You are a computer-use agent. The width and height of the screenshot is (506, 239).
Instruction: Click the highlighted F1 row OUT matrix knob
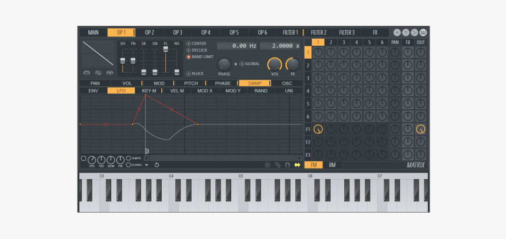click(x=421, y=129)
